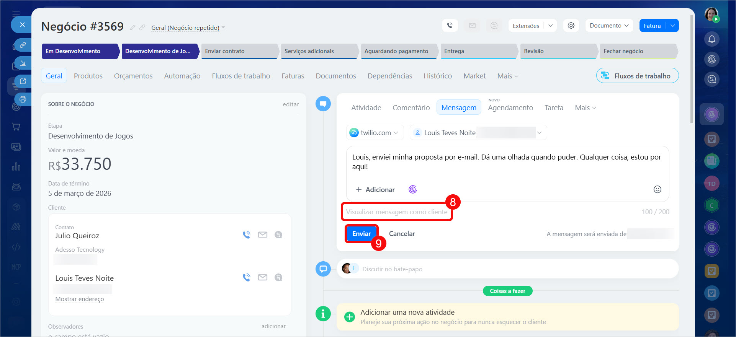Click the Enviar button
The width and height of the screenshot is (736, 337).
pyautogui.click(x=361, y=234)
